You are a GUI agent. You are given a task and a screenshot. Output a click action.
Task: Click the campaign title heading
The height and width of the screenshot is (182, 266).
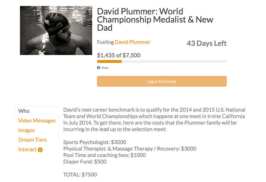tap(155, 19)
